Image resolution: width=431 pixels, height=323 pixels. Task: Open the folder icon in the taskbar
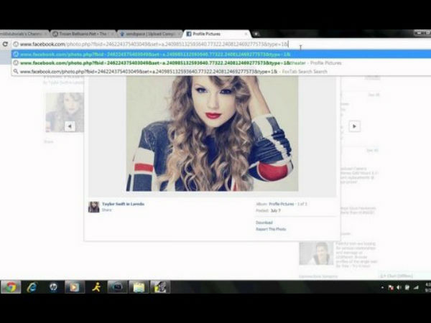tap(138, 286)
